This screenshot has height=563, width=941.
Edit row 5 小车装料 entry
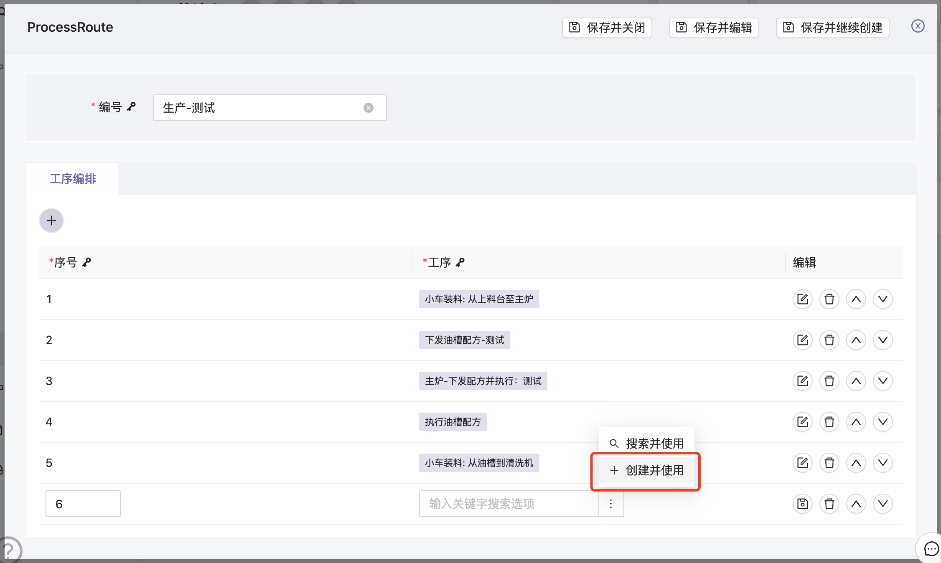click(802, 463)
